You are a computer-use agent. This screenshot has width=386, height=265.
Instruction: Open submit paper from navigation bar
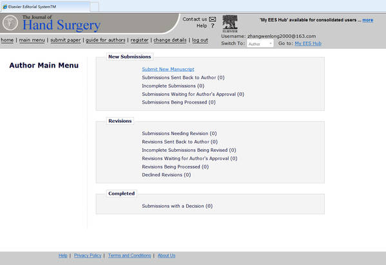pyautogui.click(x=66, y=40)
